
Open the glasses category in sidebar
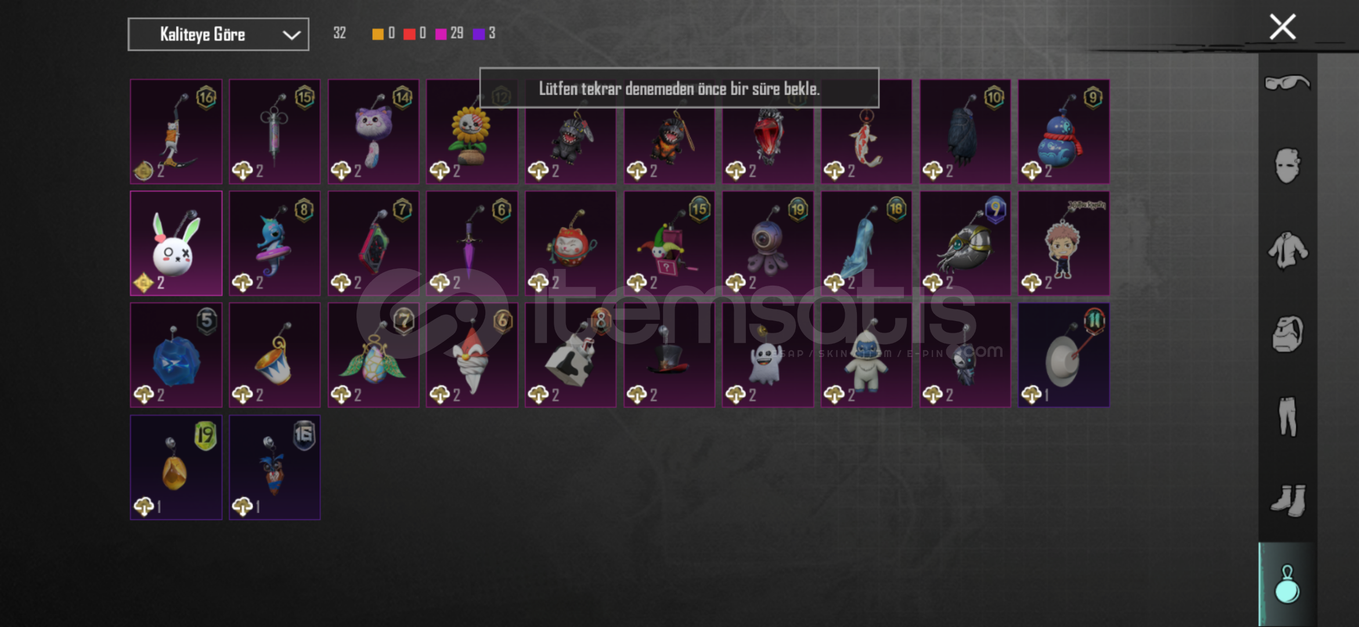[x=1287, y=83]
